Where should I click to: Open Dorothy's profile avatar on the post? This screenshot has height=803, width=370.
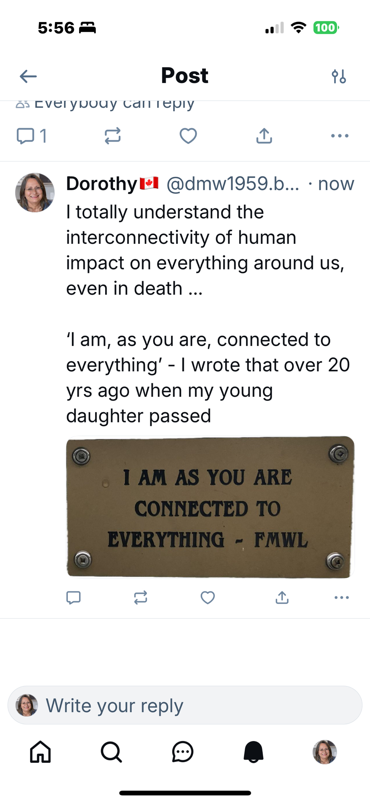pos(35,193)
